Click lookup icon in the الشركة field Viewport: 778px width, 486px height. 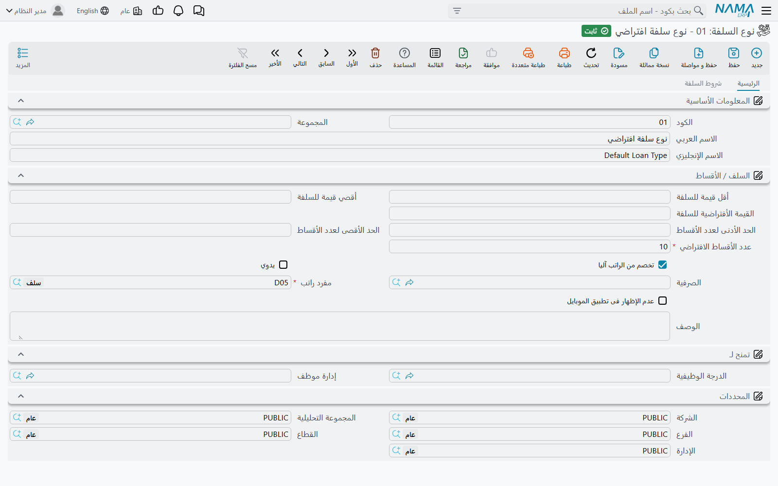[x=396, y=417]
